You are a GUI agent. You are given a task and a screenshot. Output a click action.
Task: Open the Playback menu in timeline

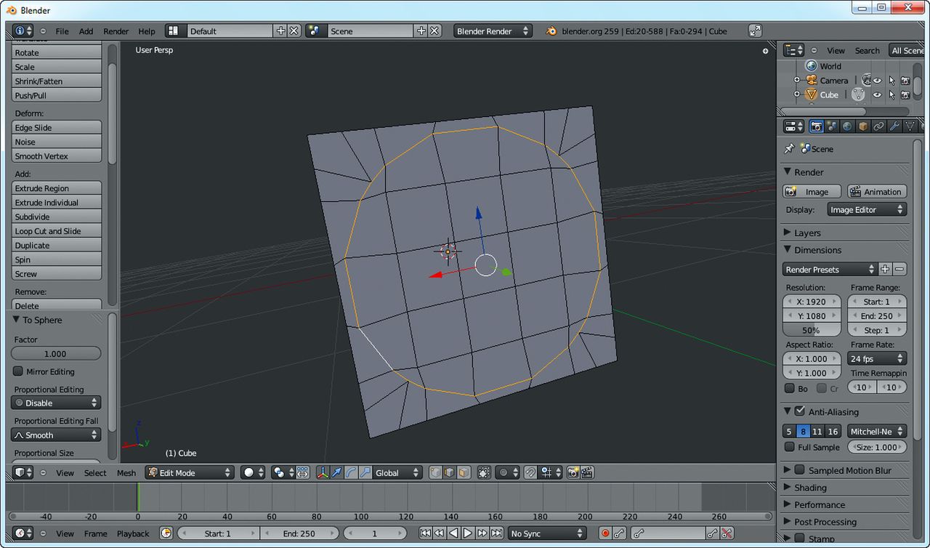pos(133,533)
